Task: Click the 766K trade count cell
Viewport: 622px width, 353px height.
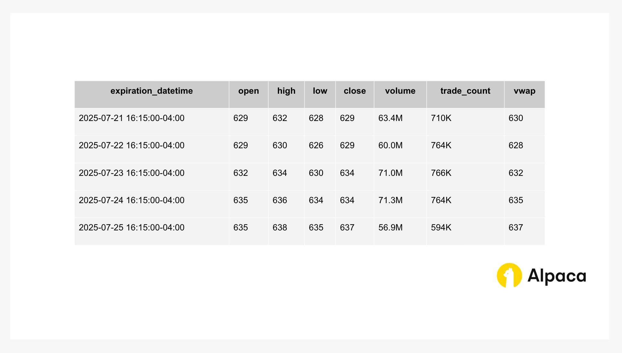Action: coord(465,176)
